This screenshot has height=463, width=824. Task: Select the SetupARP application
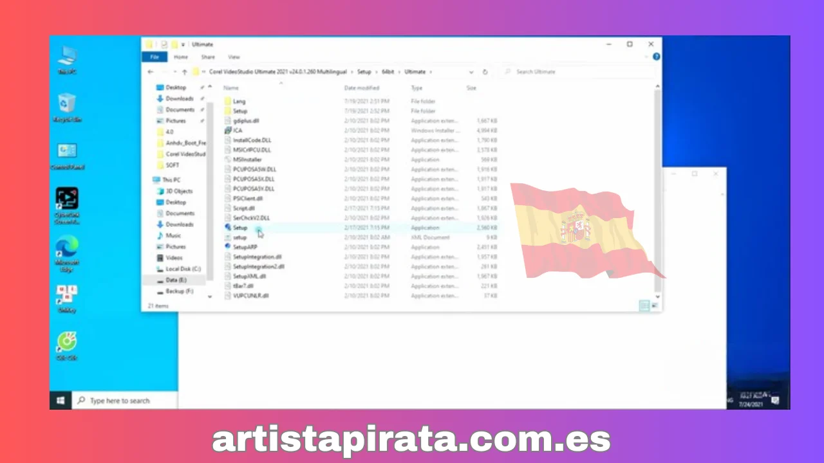coord(245,247)
